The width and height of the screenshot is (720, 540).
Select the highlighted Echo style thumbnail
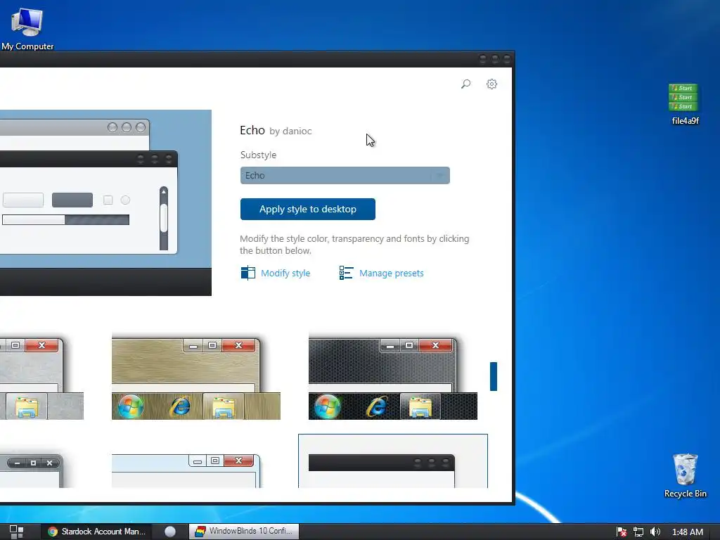[x=393, y=461]
